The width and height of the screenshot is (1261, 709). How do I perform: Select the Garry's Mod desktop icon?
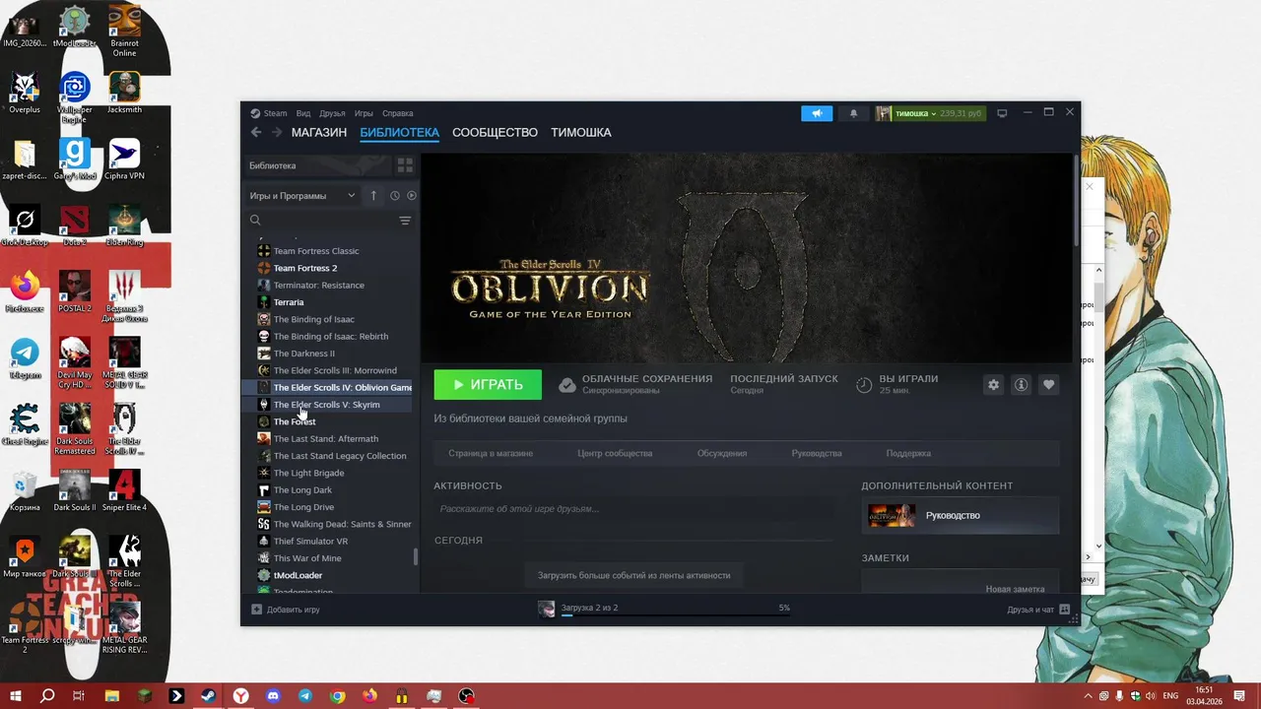[75, 160]
